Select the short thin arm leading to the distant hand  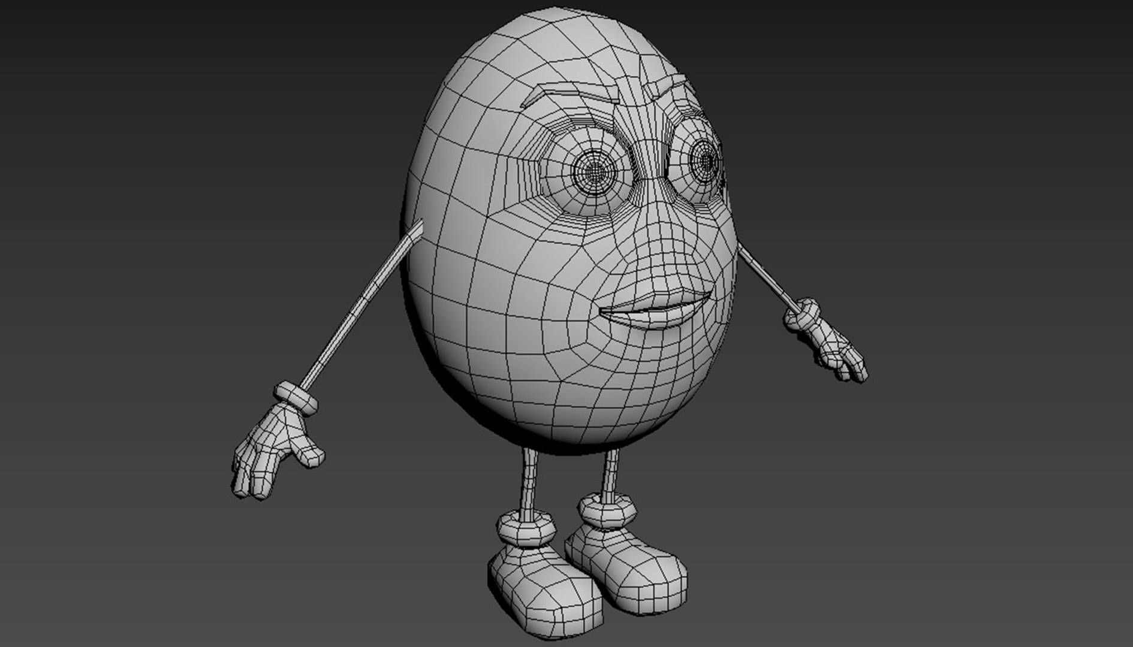(769, 277)
